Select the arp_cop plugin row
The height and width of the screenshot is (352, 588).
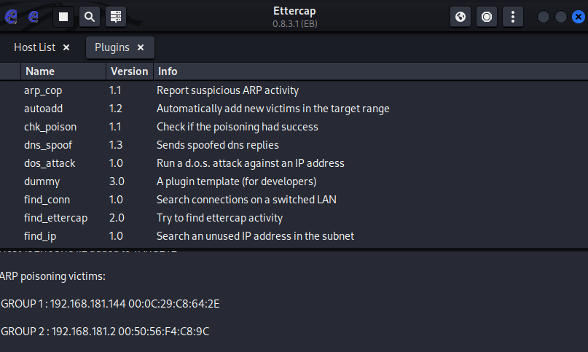pyautogui.click(x=43, y=90)
